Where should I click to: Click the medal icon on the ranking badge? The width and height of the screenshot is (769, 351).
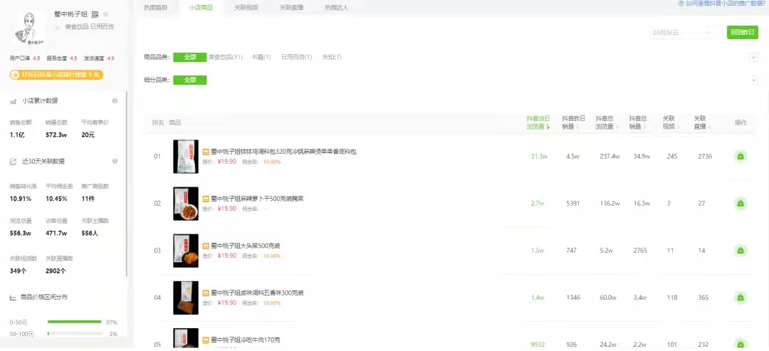click(x=15, y=75)
